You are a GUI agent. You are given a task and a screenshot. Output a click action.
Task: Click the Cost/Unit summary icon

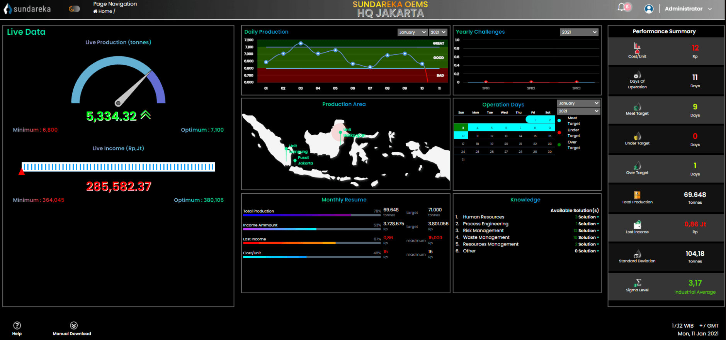click(637, 48)
